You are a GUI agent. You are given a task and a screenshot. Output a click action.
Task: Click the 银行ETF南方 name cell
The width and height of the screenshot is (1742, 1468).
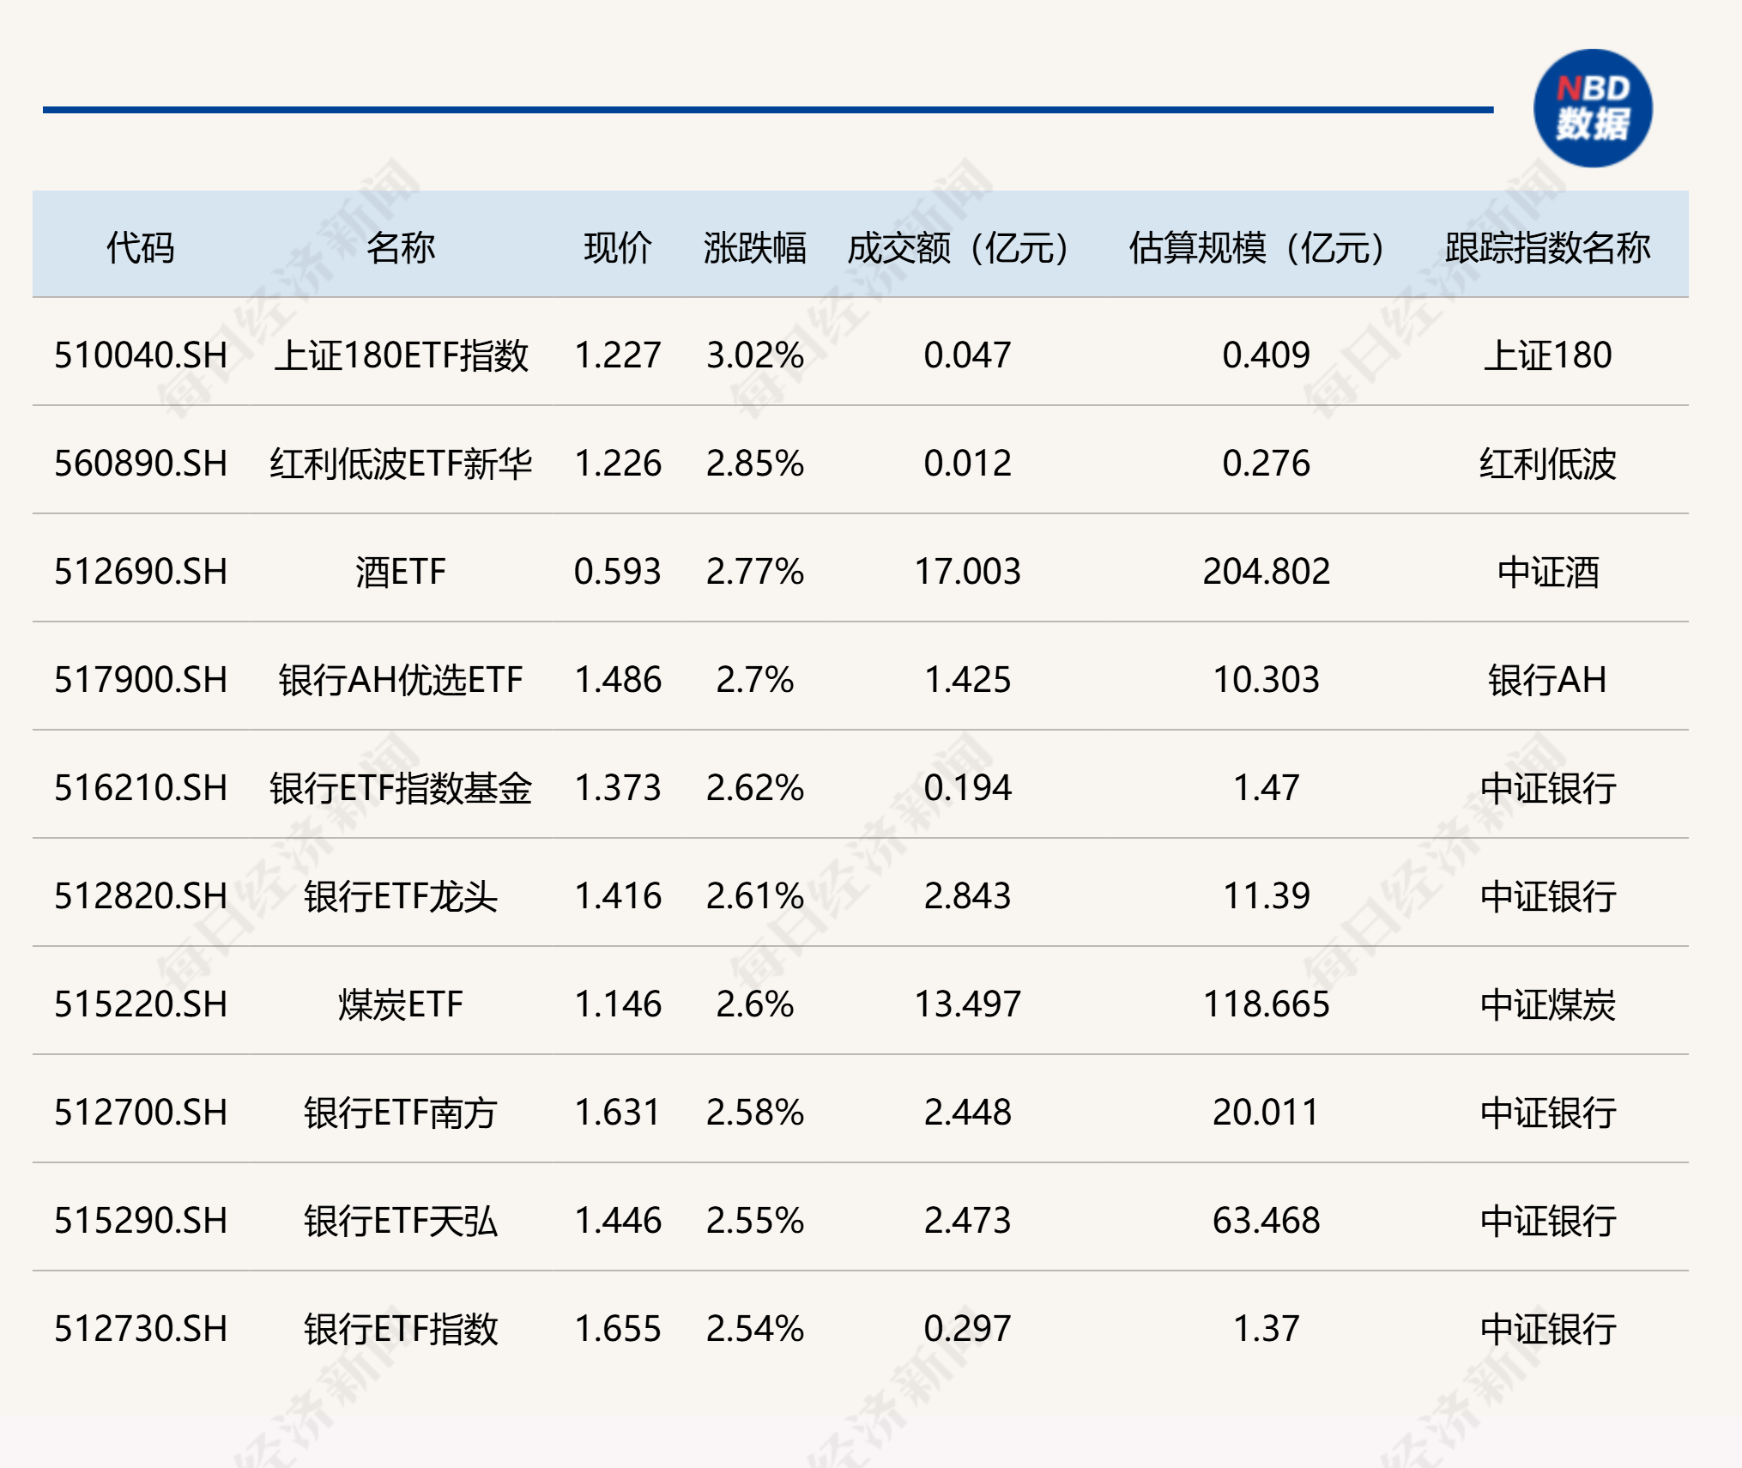[x=401, y=1113]
